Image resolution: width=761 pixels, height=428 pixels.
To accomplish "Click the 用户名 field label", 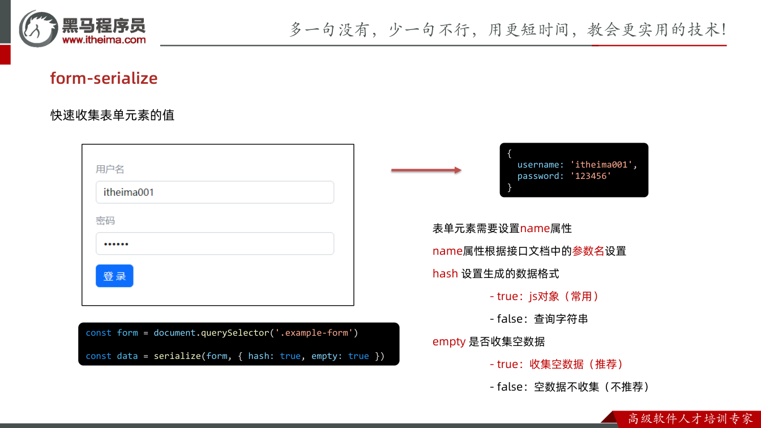I will click(x=110, y=169).
